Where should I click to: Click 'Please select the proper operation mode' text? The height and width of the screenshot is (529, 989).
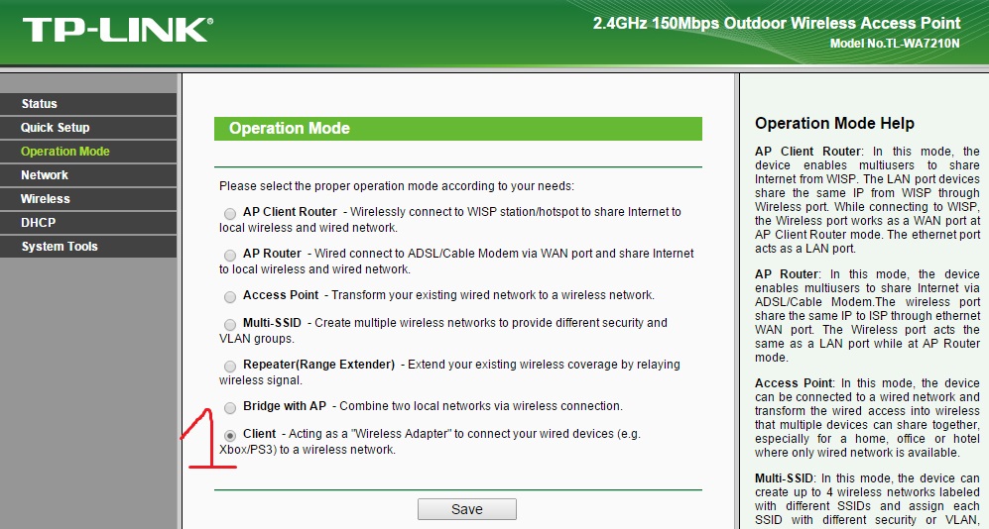point(397,186)
